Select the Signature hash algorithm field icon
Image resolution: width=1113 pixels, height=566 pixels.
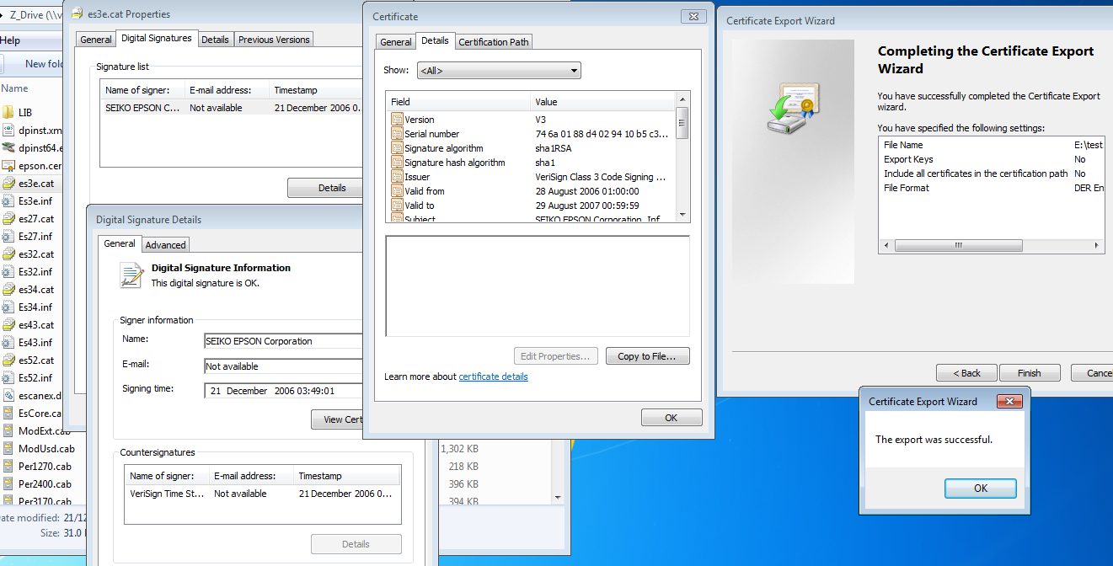click(398, 163)
